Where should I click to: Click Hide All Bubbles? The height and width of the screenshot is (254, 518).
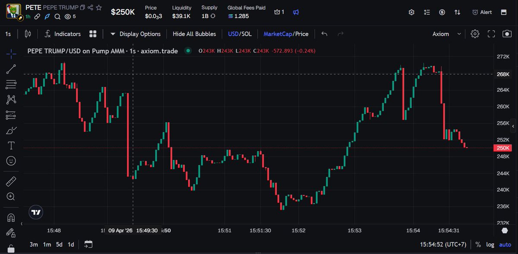[x=194, y=34]
